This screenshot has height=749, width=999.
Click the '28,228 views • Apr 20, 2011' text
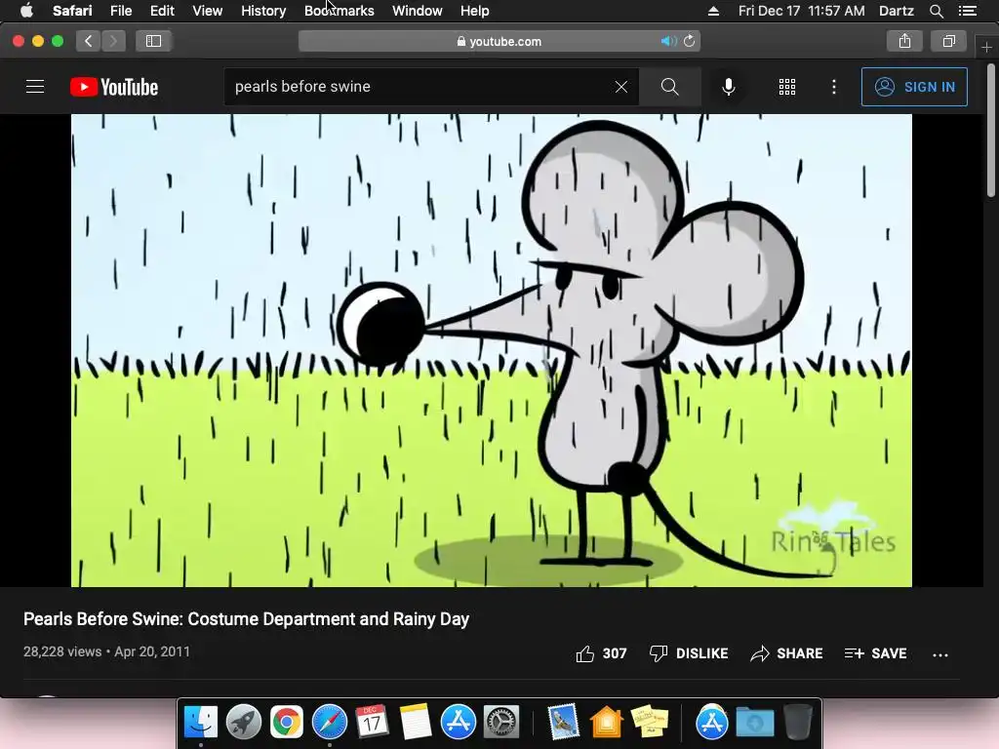point(106,651)
